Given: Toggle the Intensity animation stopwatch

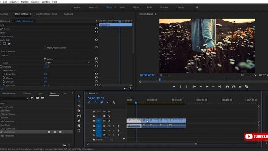Looking at the screenshot, I should [1, 66].
